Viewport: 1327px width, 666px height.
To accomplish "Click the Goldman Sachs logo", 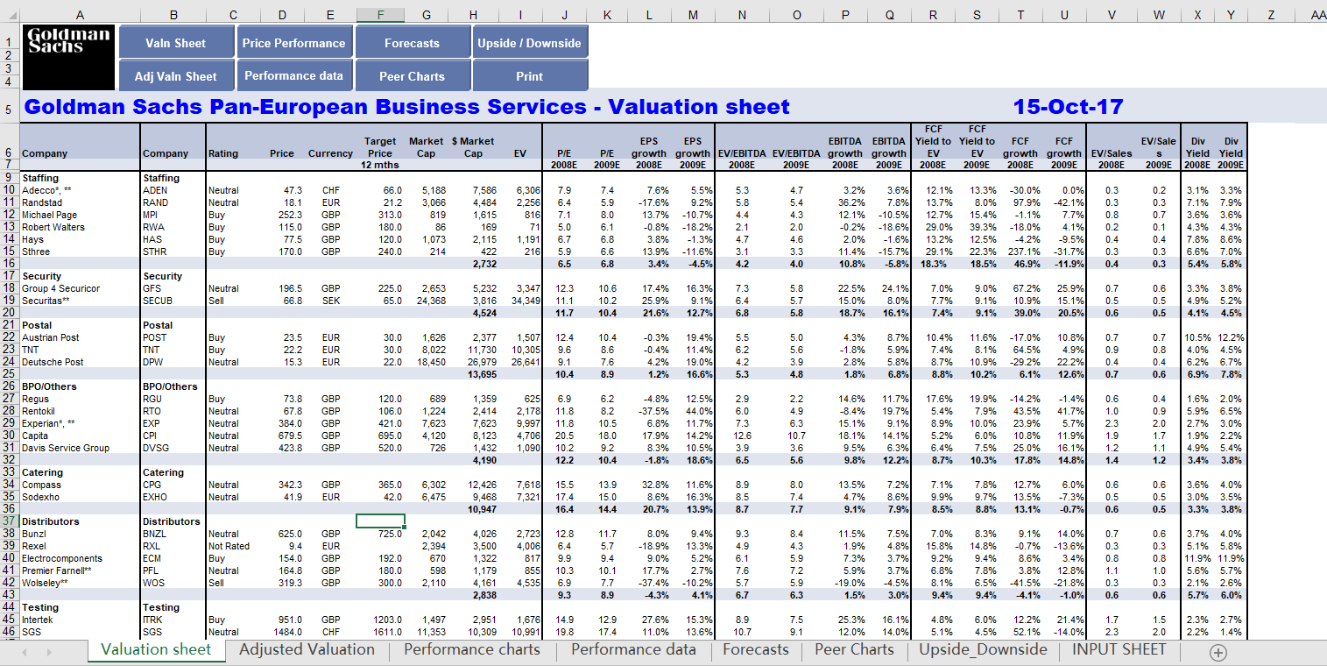I will 69,58.
